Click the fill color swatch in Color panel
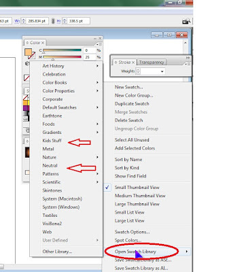 (x=28, y=52)
